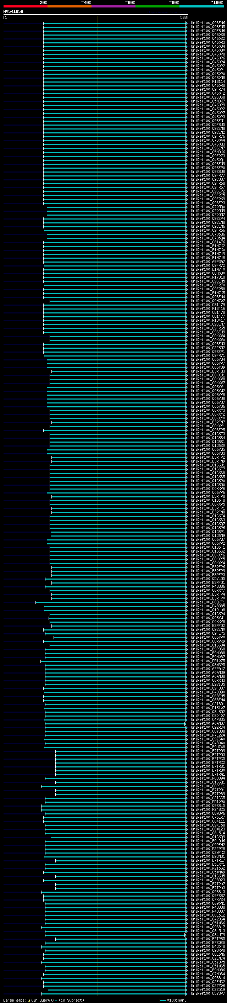Open hit UniRef100_P48387
The width and height of the screenshot is (227, 1003).
207,911
